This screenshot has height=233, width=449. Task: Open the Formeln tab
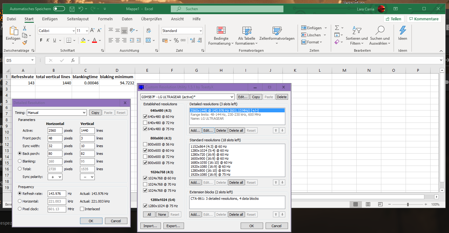105,19
